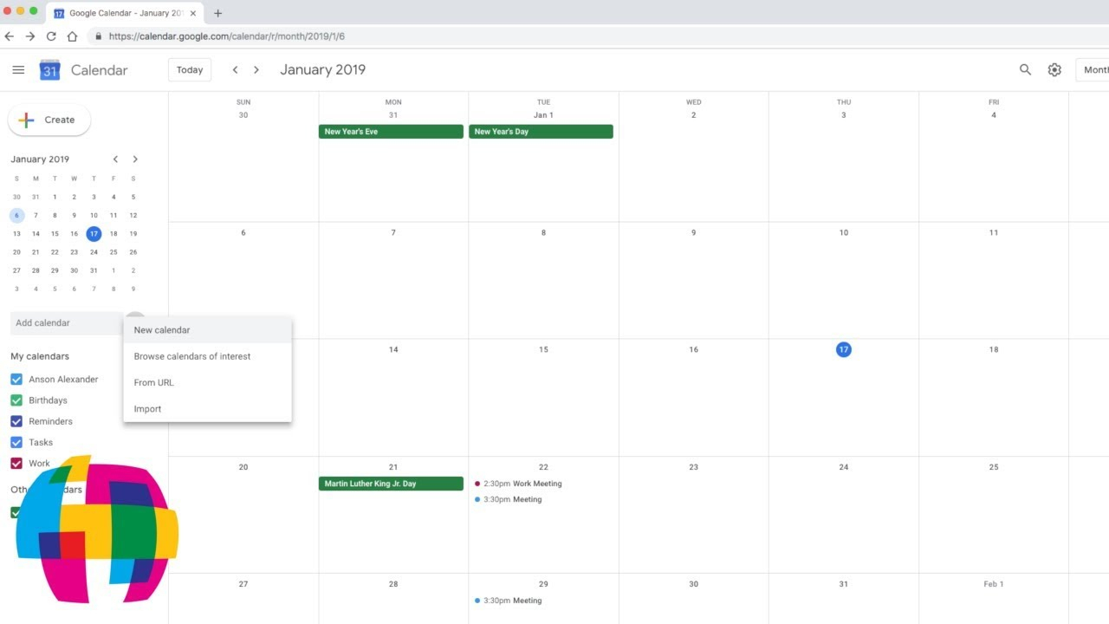Click day number 14 in main grid
Image resolution: width=1109 pixels, height=624 pixels.
click(393, 350)
